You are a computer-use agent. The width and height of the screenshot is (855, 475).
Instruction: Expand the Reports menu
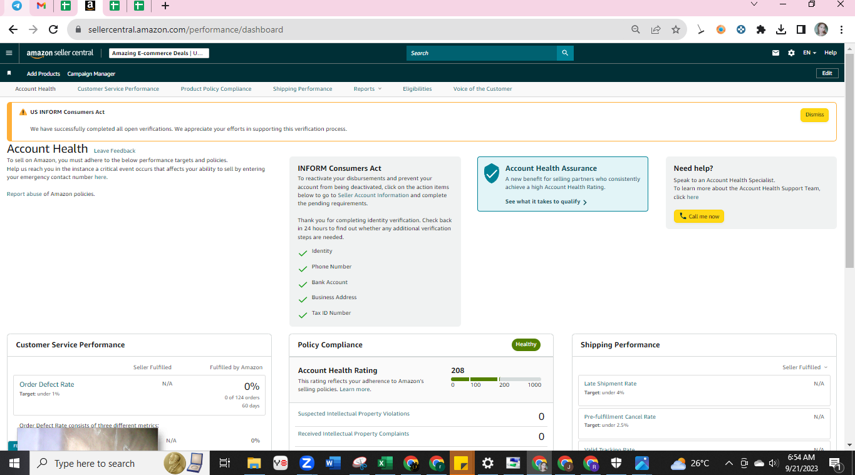368,89
